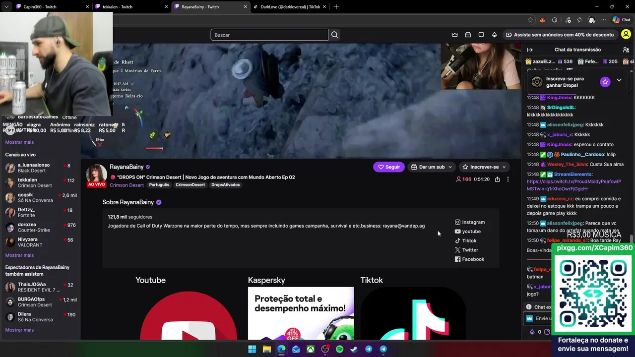Open Steam from the taskbar

[354, 349]
